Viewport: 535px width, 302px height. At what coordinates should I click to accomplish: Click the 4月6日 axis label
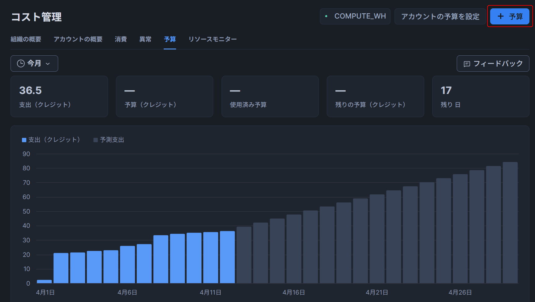coord(127,292)
